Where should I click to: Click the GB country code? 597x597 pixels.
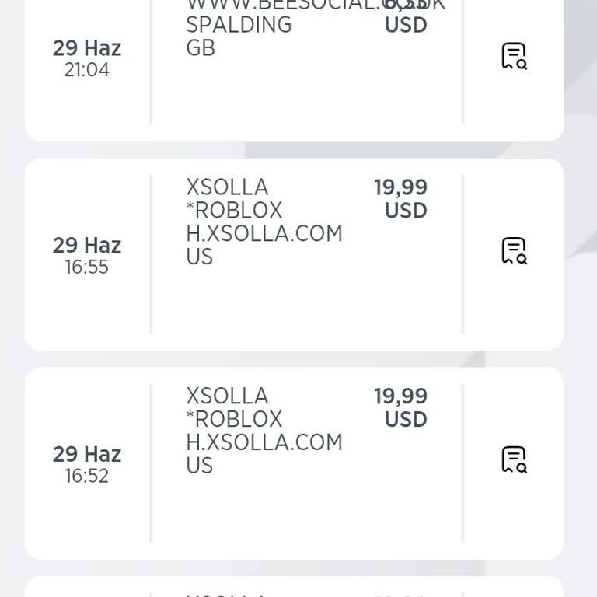click(x=201, y=48)
